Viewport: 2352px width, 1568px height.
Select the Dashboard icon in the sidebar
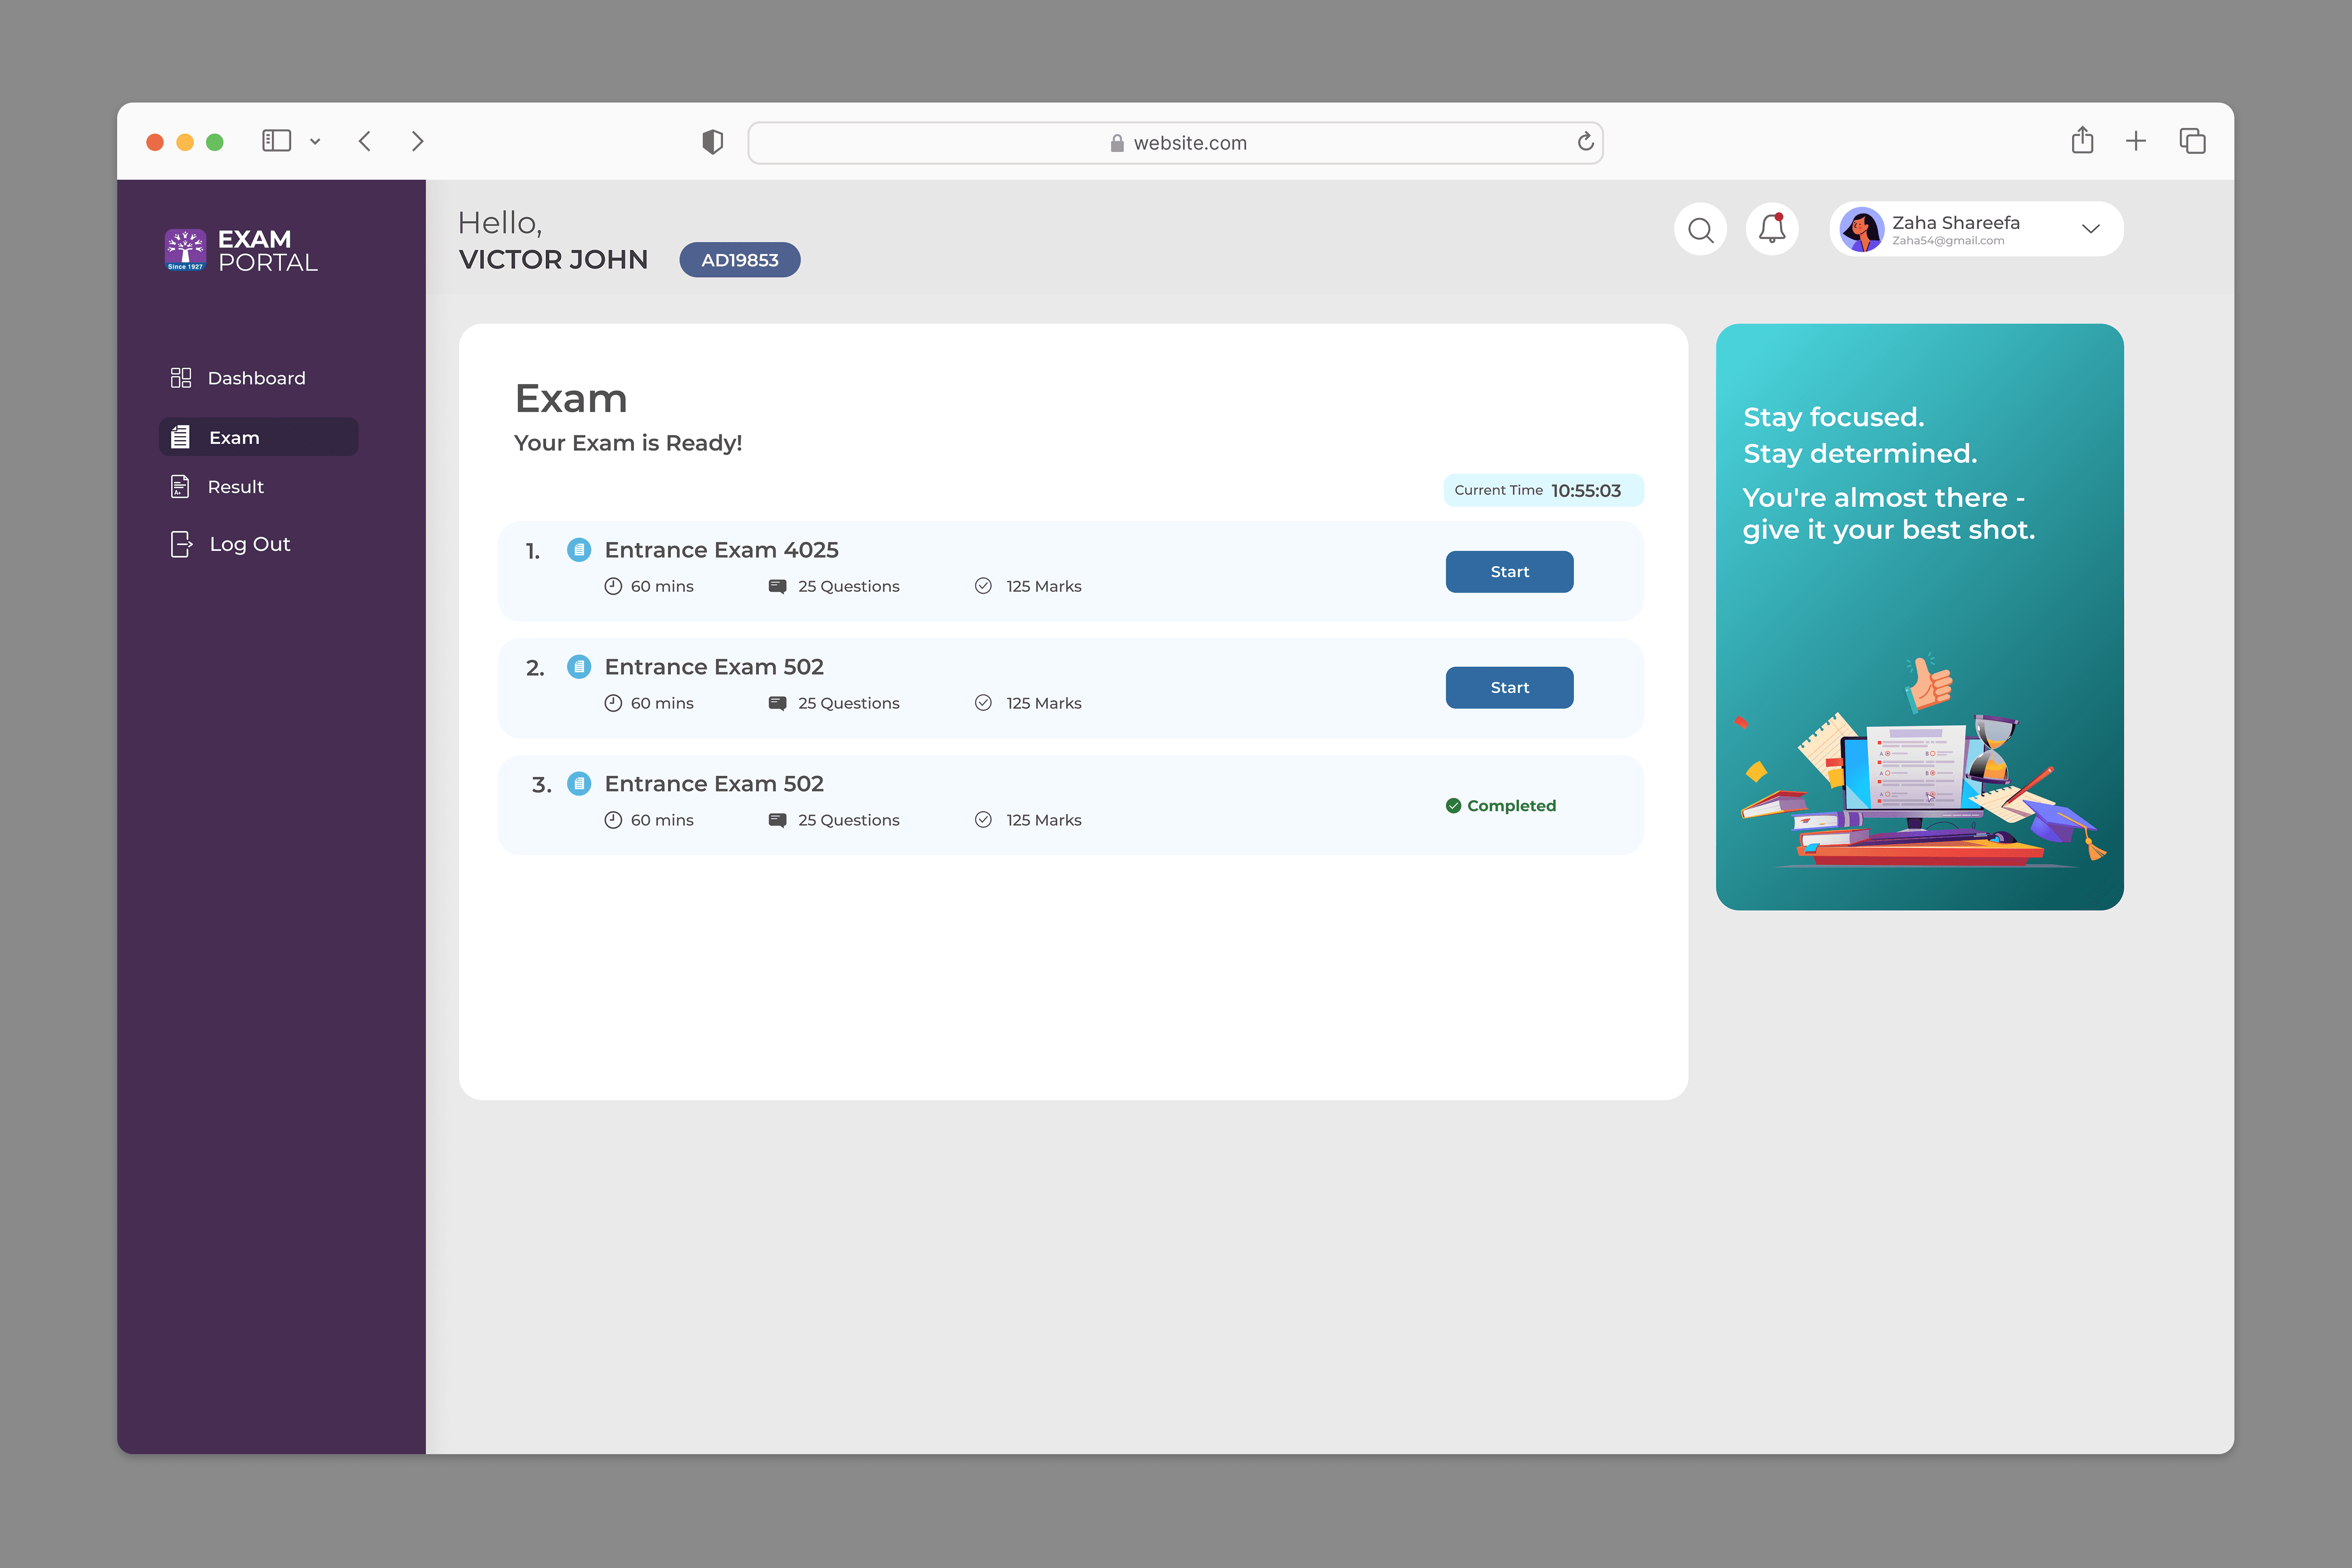click(181, 377)
